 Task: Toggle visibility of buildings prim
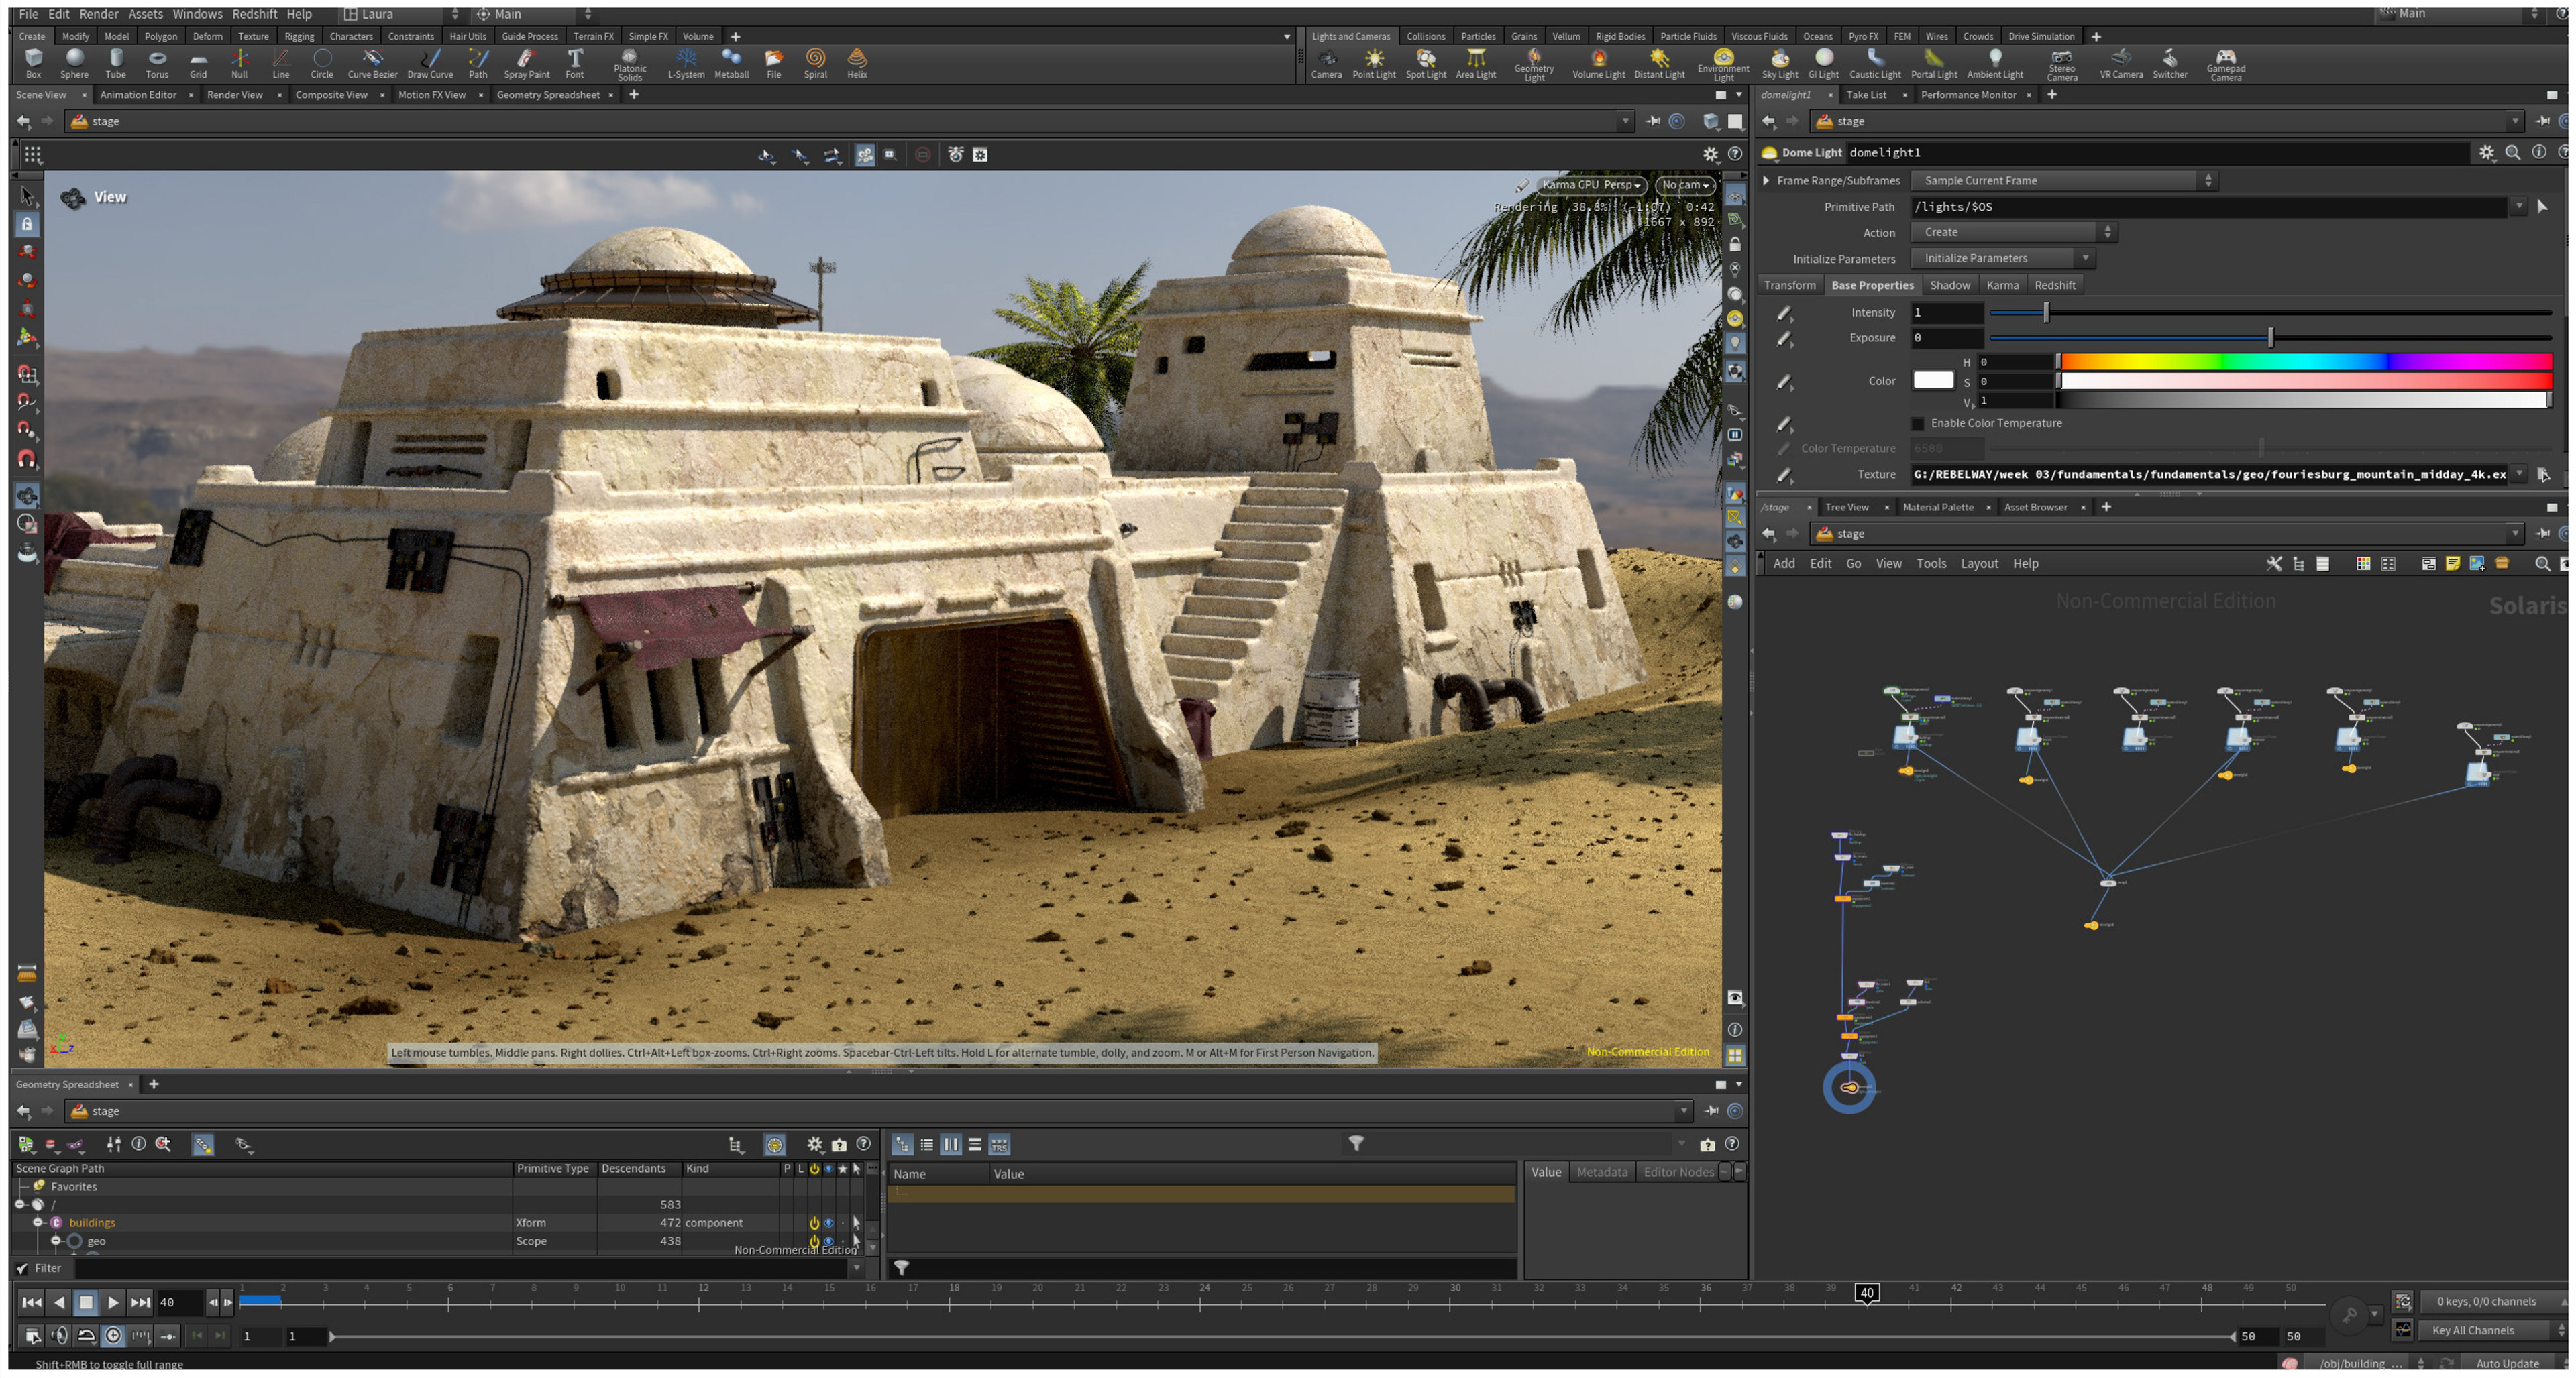click(x=828, y=1223)
